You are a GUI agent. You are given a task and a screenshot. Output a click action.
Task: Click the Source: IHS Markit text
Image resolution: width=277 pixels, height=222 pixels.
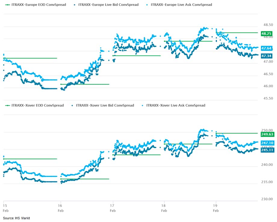click(17, 218)
